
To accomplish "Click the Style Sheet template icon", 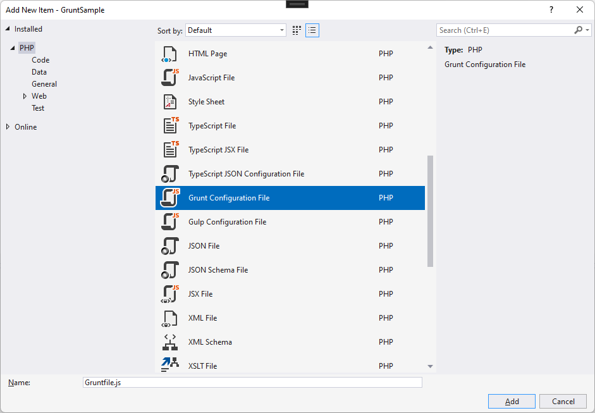I will coord(169,102).
